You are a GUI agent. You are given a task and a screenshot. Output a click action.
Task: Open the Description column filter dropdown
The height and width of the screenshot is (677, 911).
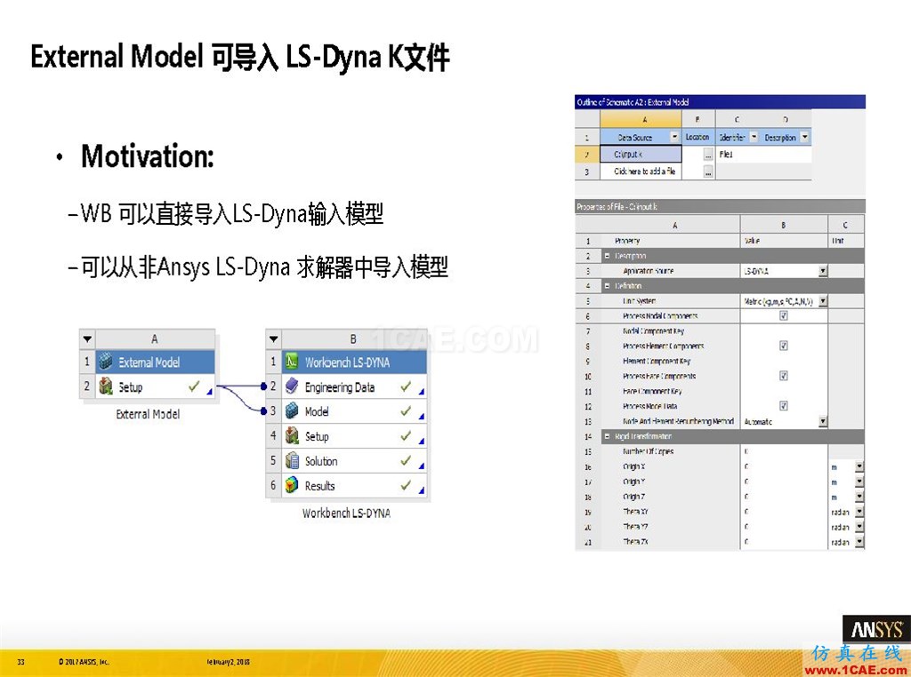(804, 137)
